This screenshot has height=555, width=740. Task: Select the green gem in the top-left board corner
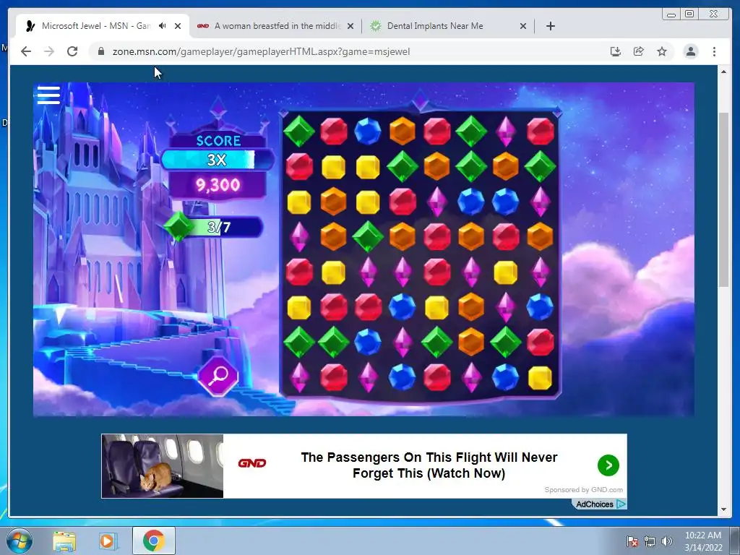(x=298, y=131)
